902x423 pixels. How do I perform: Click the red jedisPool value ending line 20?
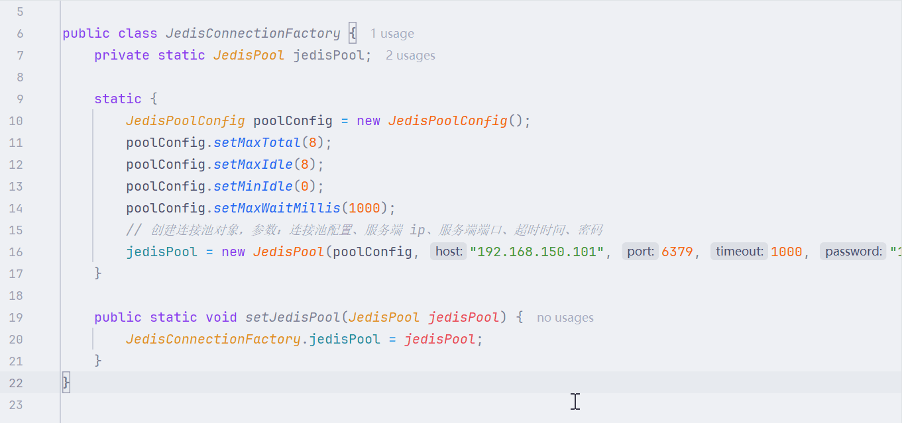[x=440, y=340]
